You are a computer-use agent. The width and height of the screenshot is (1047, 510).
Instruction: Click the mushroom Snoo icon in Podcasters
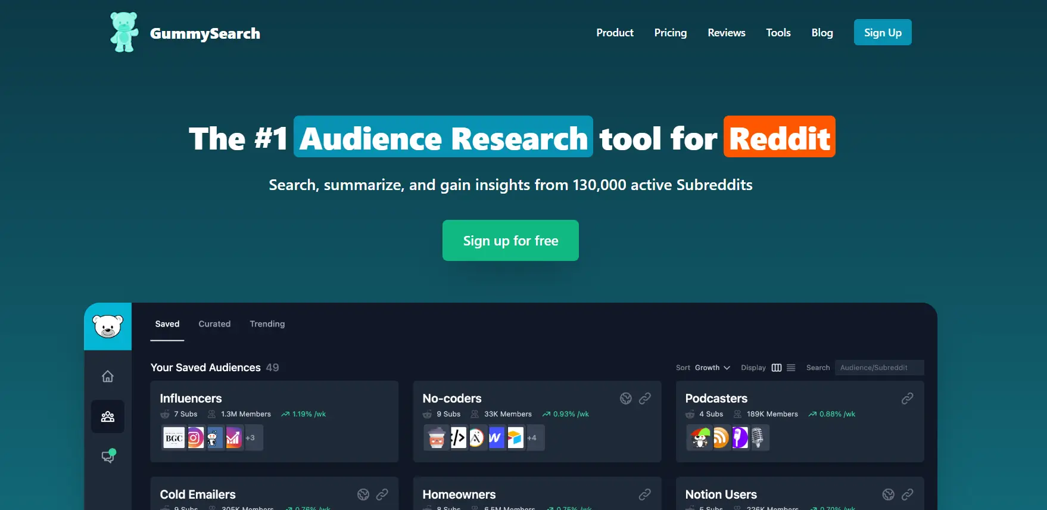[700, 438]
